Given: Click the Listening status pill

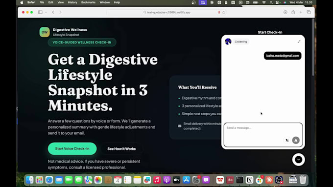Looking at the screenshot, I should (x=241, y=42).
